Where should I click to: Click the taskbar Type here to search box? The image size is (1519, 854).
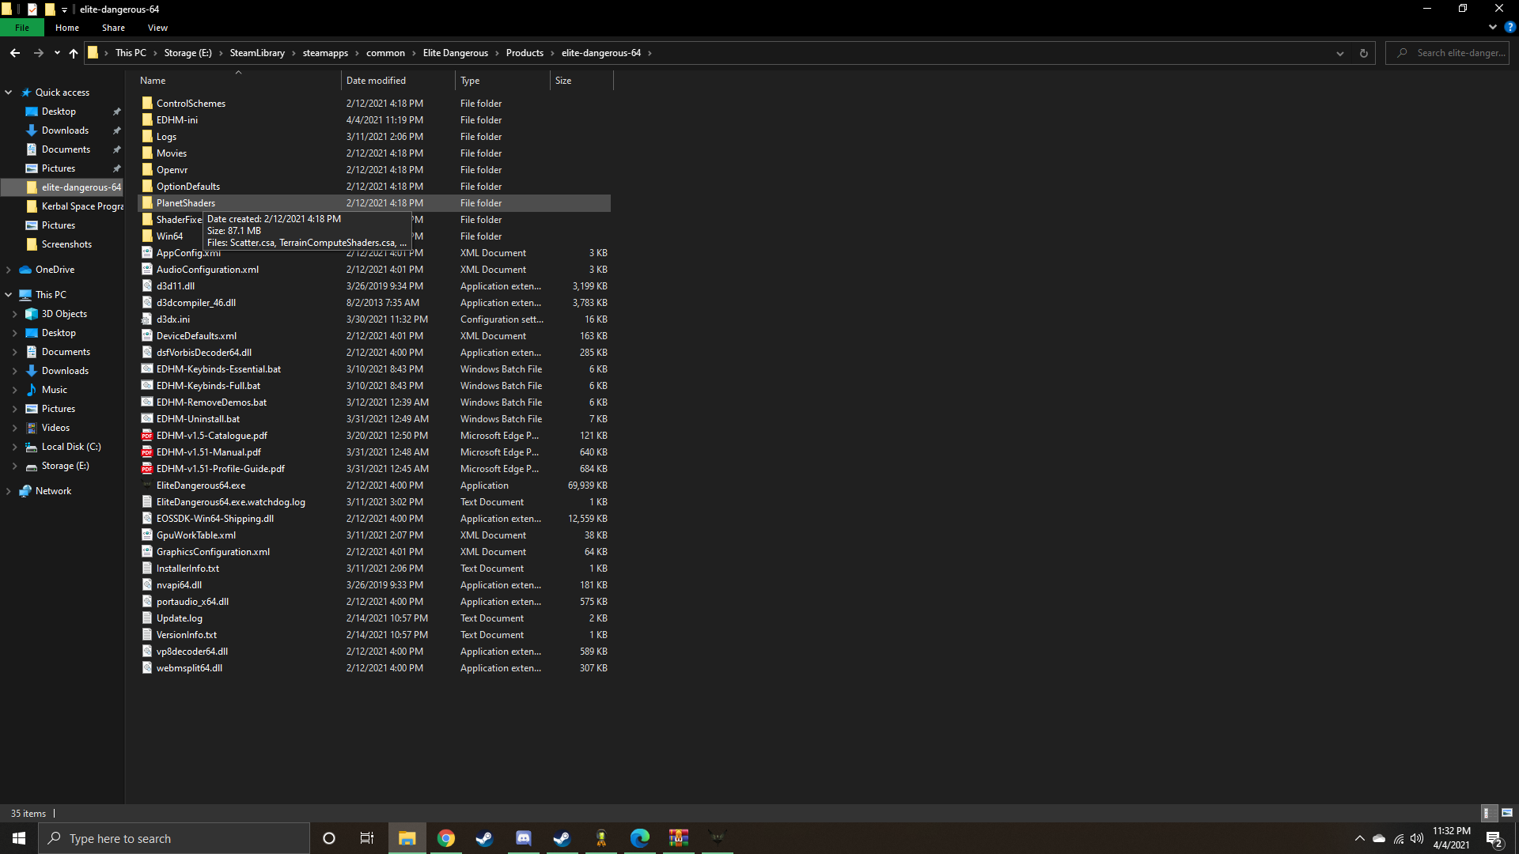point(174,838)
